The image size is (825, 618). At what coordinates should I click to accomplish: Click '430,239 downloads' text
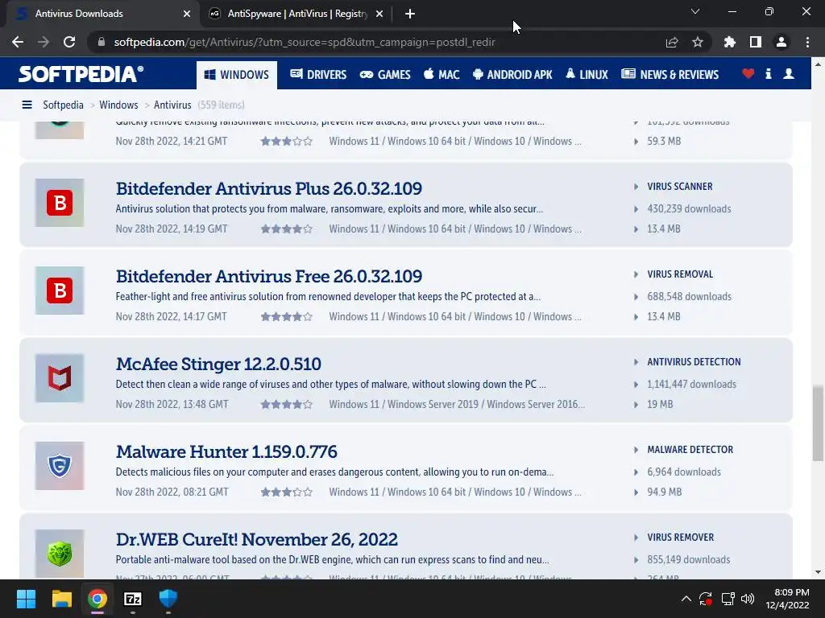tap(690, 209)
